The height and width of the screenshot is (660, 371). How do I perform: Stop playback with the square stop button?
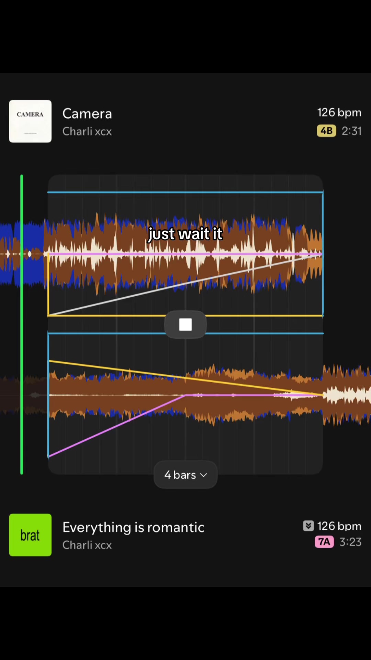point(185,324)
